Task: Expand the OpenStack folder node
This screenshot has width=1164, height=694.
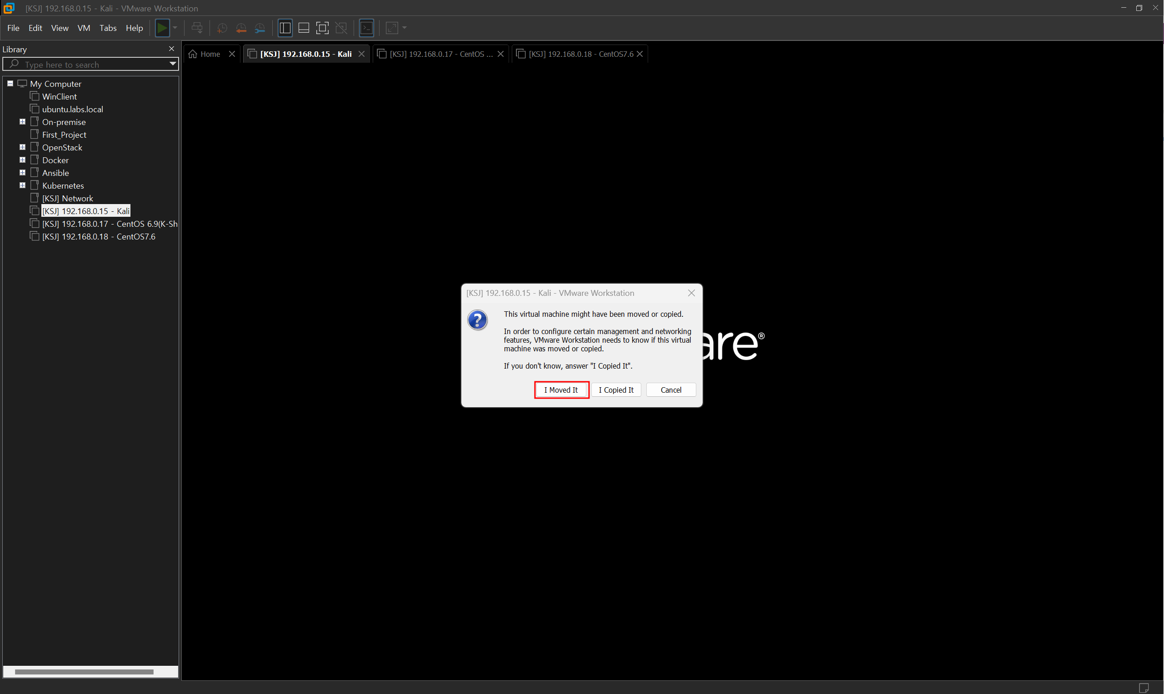Action: (x=22, y=147)
